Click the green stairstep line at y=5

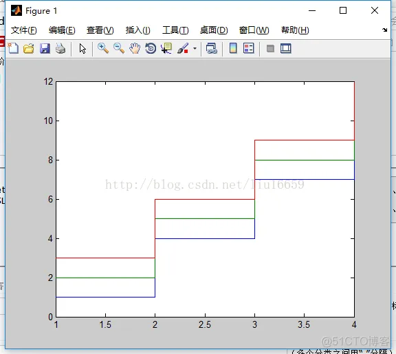[x=205, y=218]
